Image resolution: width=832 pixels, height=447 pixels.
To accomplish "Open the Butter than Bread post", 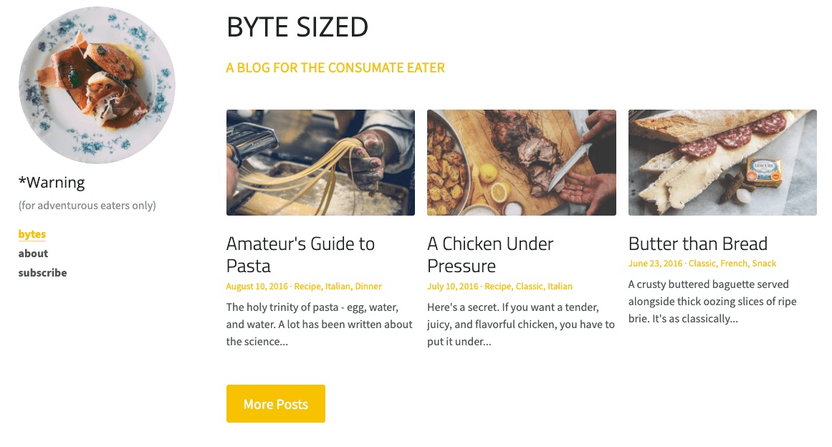I will click(697, 244).
